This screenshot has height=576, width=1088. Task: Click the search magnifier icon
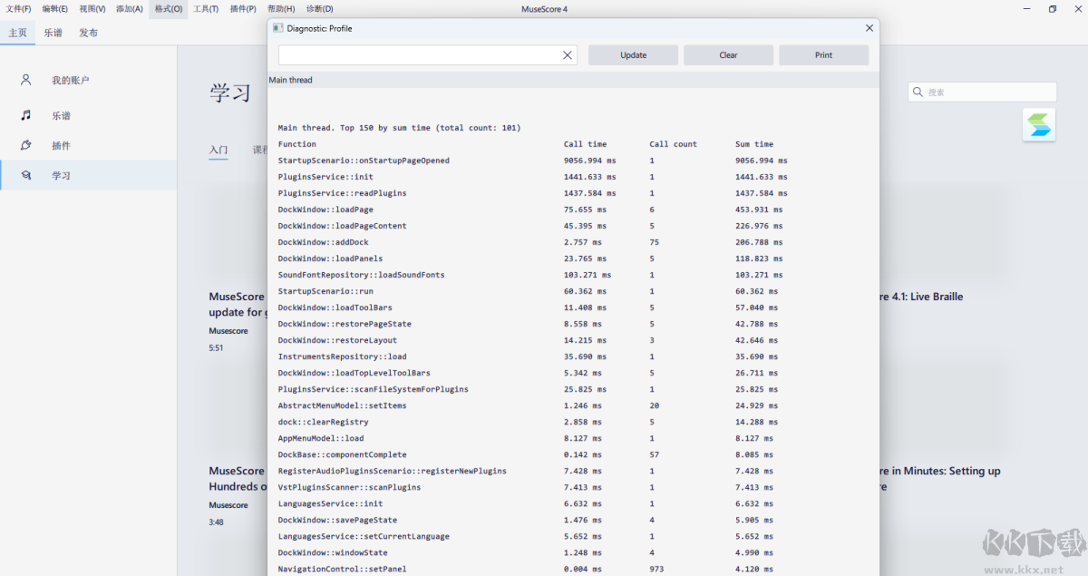918,92
